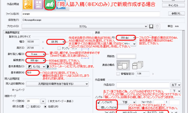Toggle the 背幅指定(S) checkbox
This screenshot has width=188, height=113.
[118, 74]
